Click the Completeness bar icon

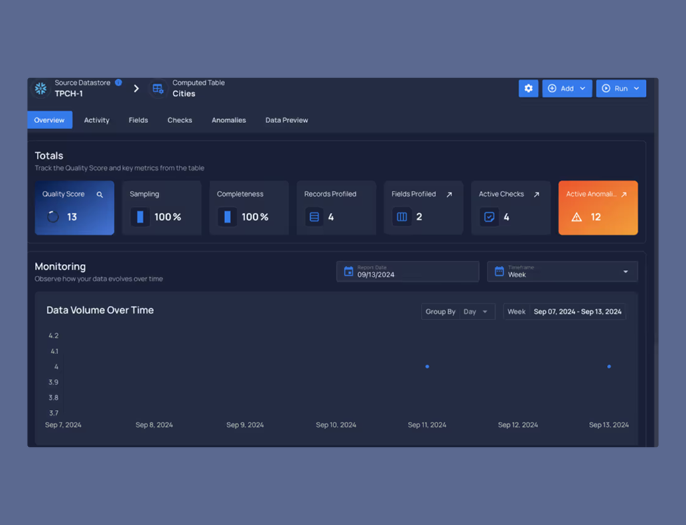coord(228,216)
